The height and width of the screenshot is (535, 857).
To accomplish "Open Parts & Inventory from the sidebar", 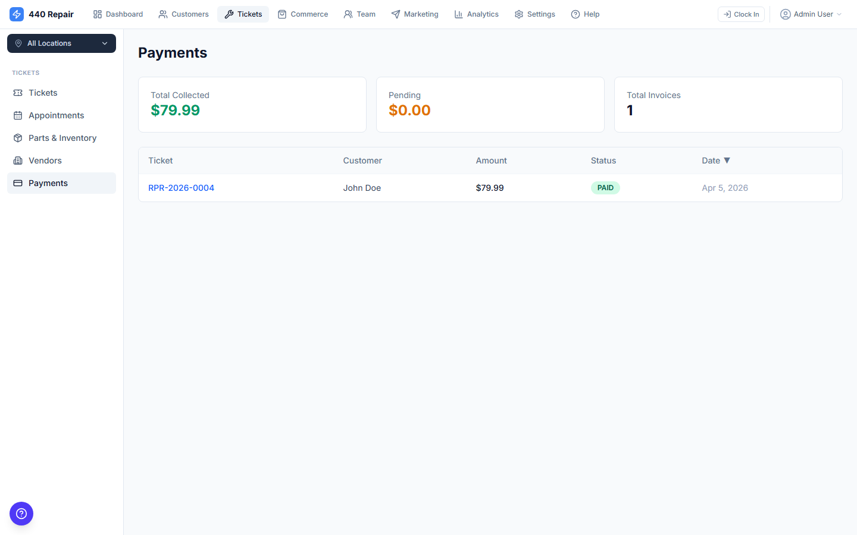I will (x=62, y=138).
